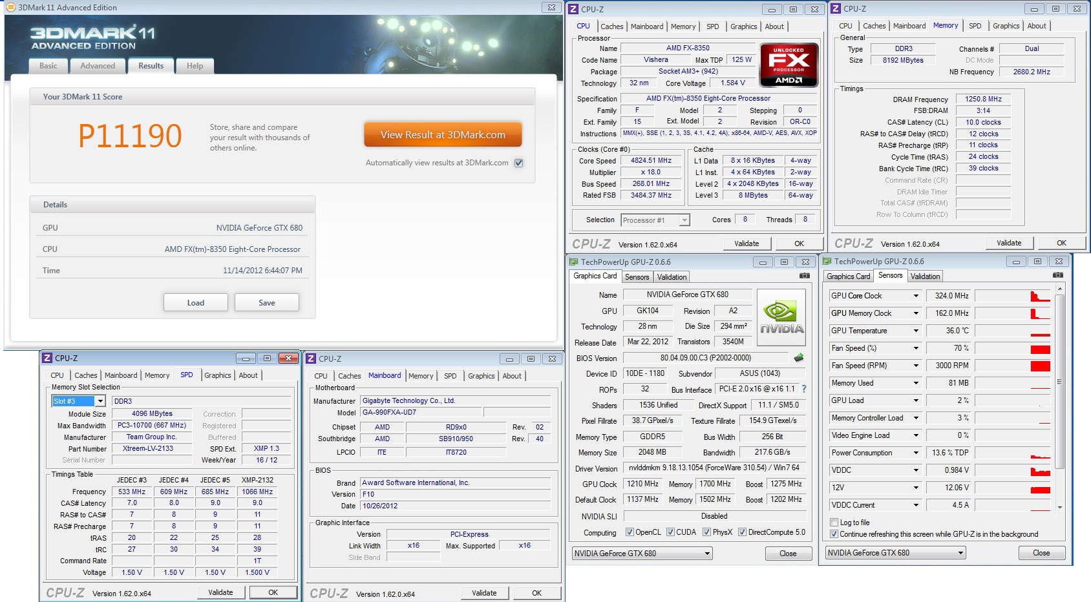The height and width of the screenshot is (602, 1091).
Task: Expand the GPU Memory Clock sensor dropdown
Action: click(916, 313)
